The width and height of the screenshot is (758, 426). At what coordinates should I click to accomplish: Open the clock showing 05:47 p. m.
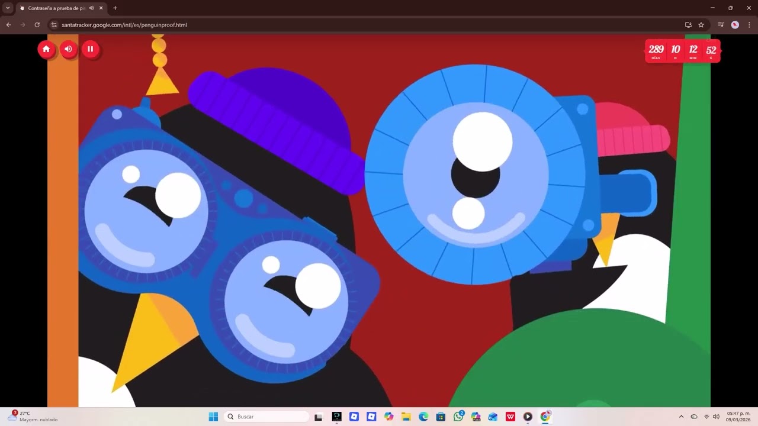738,417
